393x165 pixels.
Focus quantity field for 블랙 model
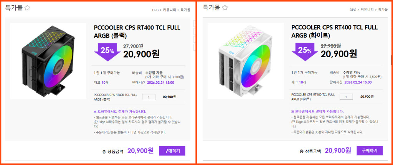(149, 97)
